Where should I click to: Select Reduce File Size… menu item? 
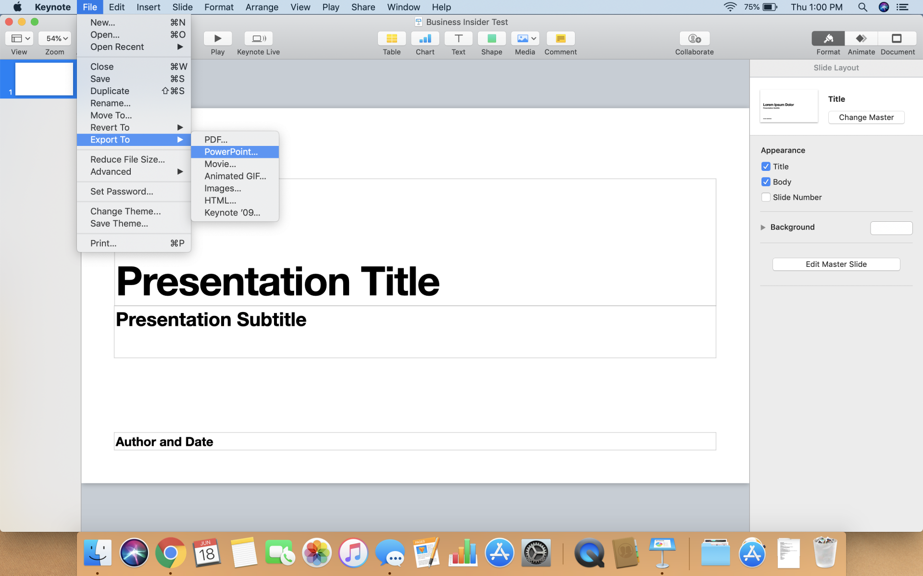(127, 159)
